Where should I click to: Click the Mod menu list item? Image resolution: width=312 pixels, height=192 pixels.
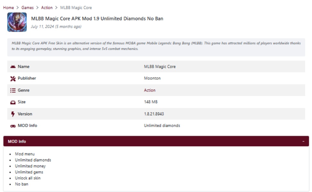click(25, 154)
